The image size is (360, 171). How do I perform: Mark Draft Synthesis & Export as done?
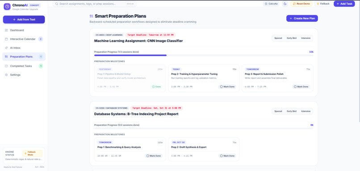[227, 156]
